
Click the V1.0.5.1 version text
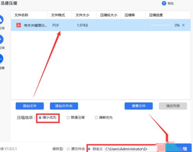[x=11, y=149]
